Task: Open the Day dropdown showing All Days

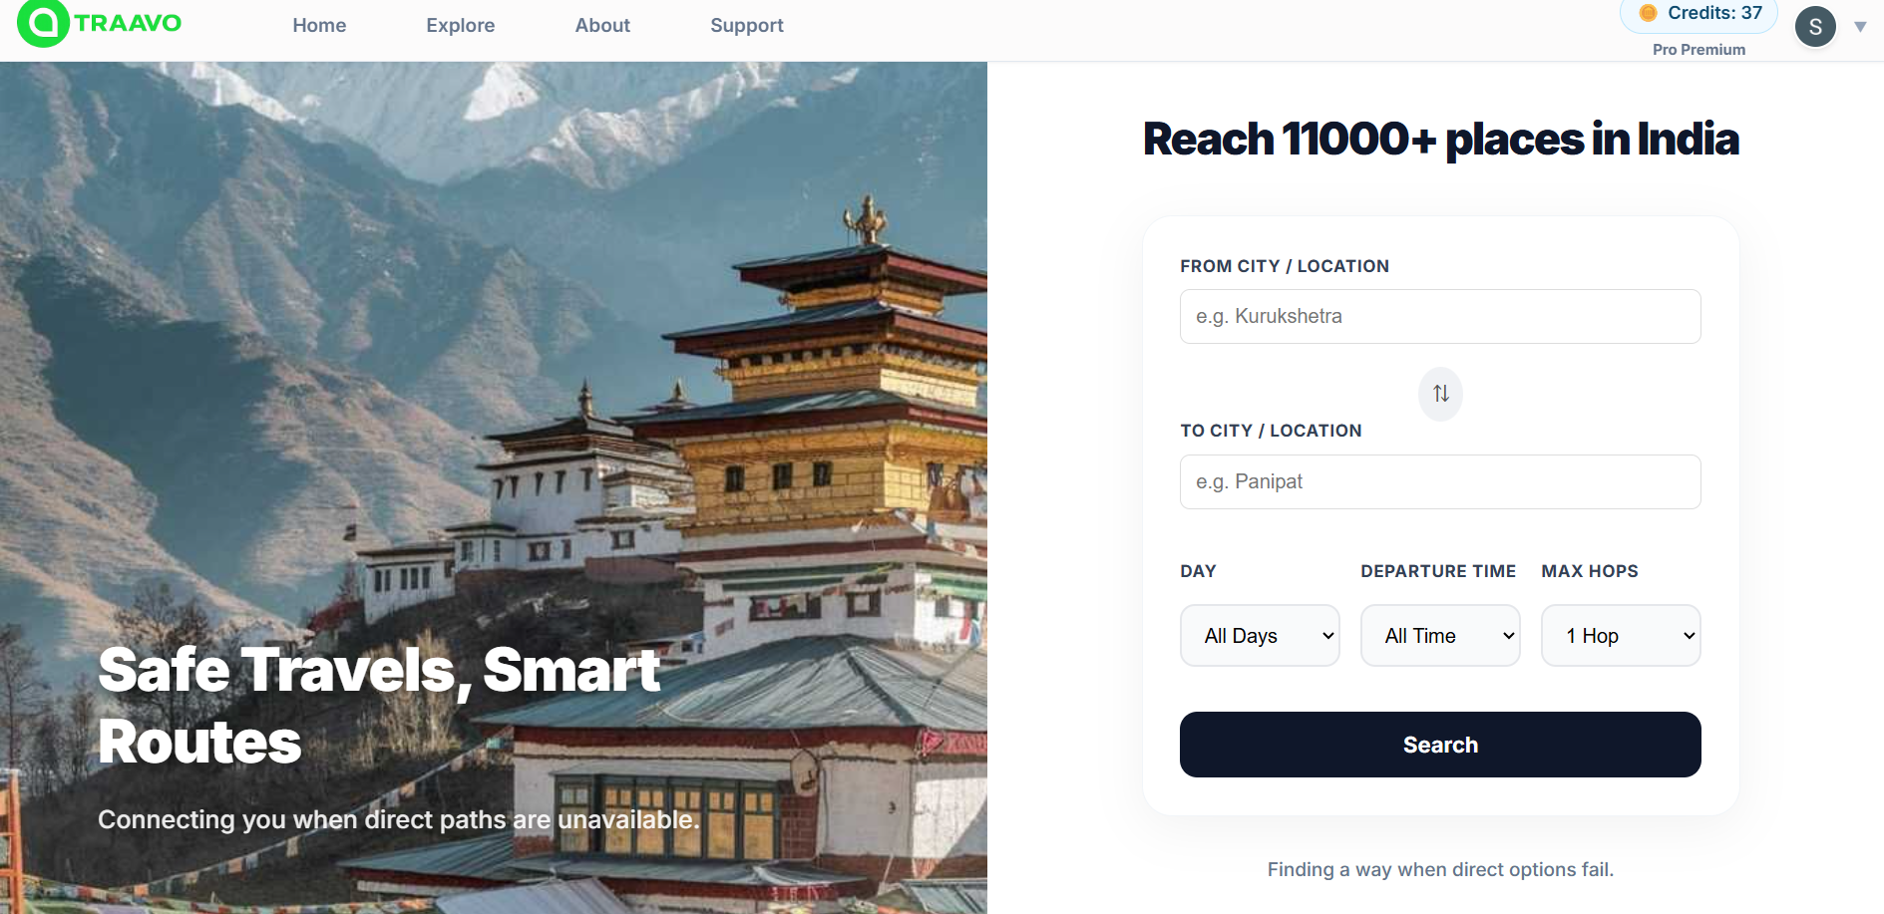Action: (x=1260, y=636)
